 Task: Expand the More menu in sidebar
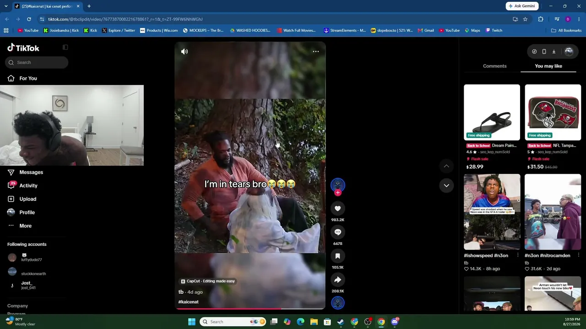click(x=25, y=226)
